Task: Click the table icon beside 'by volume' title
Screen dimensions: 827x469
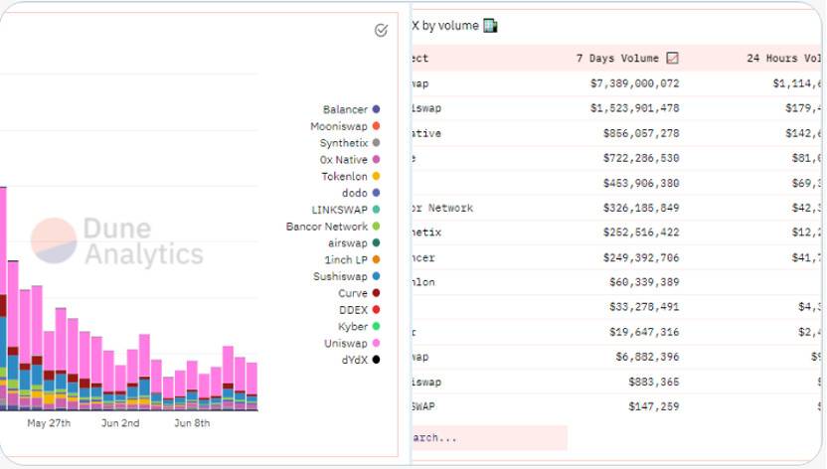Action: pyautogui.click(x=490, y=25)
